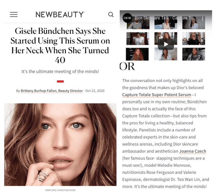The image size is (218, 196).
Task: Click the article headline about Gisele Bündchen
Action: (60, 45)
